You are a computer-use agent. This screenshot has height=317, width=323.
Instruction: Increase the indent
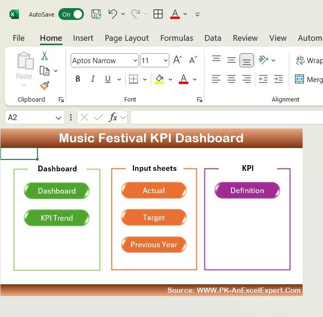click(x=278, y=79)
